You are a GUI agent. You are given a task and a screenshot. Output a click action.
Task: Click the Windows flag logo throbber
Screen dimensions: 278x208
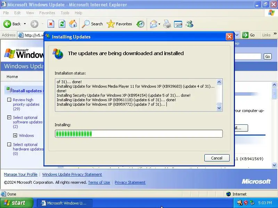coord(271,13)
